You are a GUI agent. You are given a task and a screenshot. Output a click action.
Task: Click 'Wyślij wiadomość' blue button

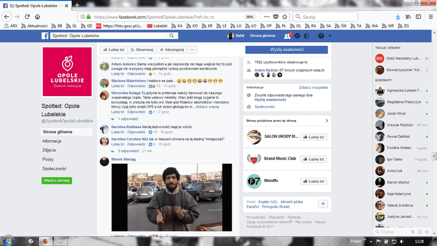pyautogui.click(x=287, y=50)
